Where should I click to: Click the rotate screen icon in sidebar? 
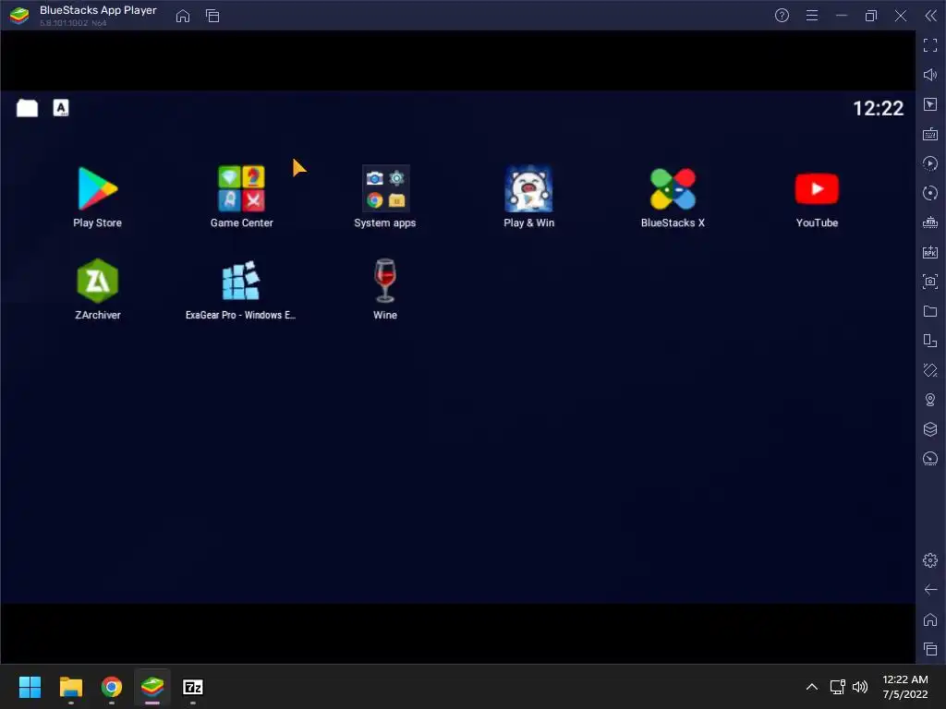(x=930, y=341)
